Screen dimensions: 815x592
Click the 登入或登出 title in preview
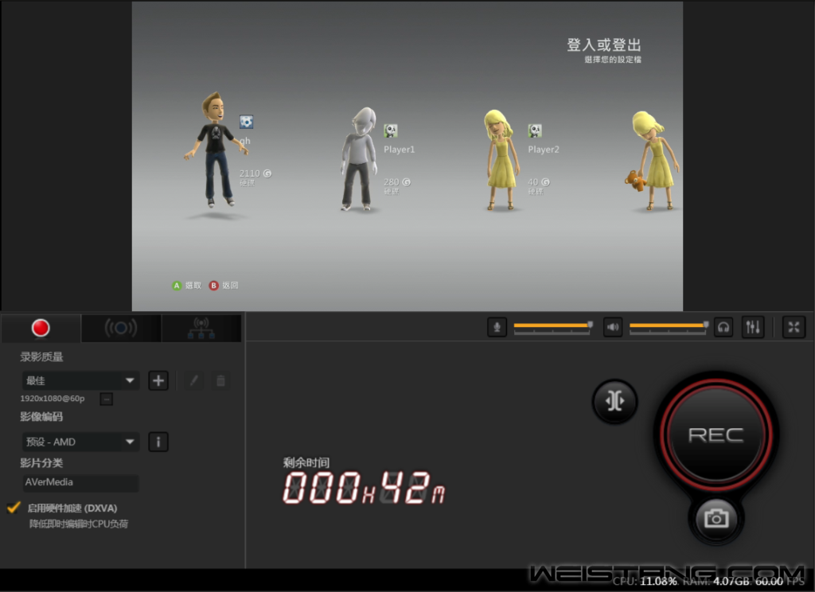[604, 45]
